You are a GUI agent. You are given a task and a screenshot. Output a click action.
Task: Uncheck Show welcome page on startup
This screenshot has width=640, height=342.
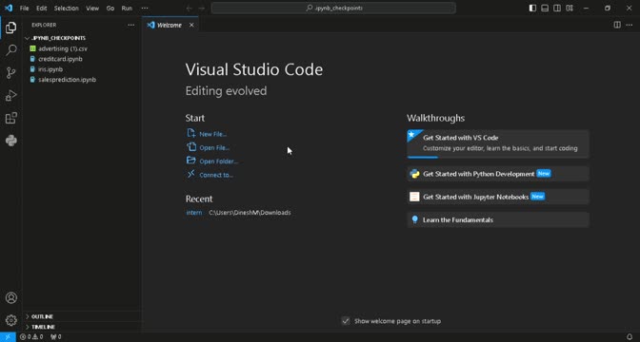point(346,321)
